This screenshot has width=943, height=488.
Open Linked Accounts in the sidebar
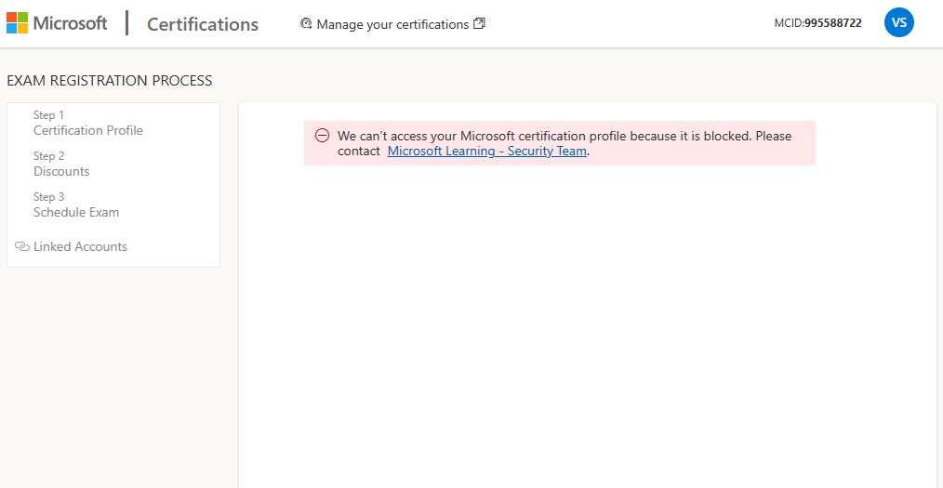pyautogui.click(x=81, y=246)
